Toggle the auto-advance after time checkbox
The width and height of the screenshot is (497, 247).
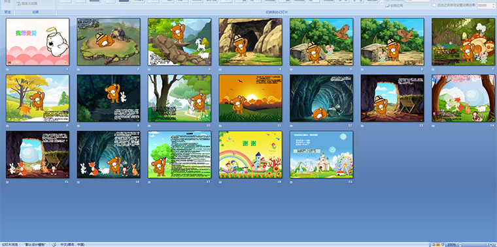pos(434,5)
